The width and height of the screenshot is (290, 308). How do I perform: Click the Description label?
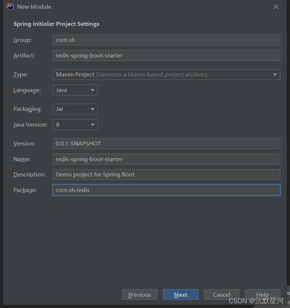pyautogui.click(x=29, y=175)
